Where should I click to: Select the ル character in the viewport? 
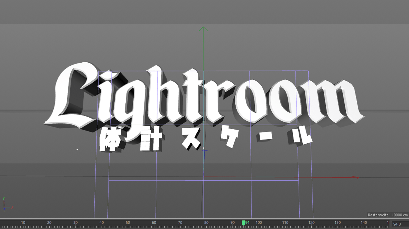(x=300, y=136)
